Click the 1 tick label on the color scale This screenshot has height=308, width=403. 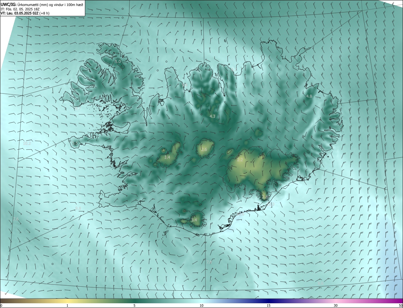click(67, 305)
